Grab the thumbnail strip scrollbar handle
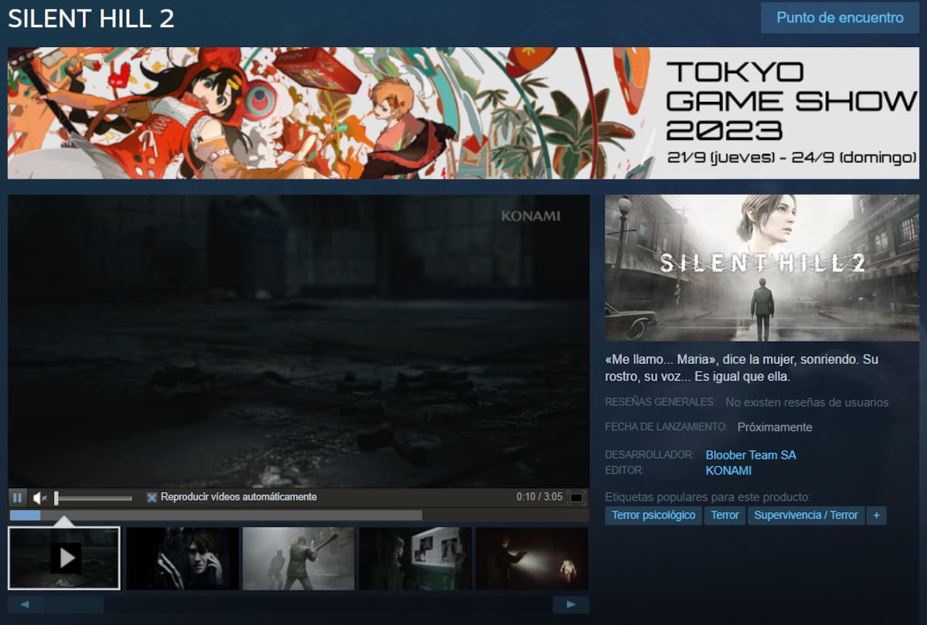Screen dimensions: 927x625 coord(74,604)
